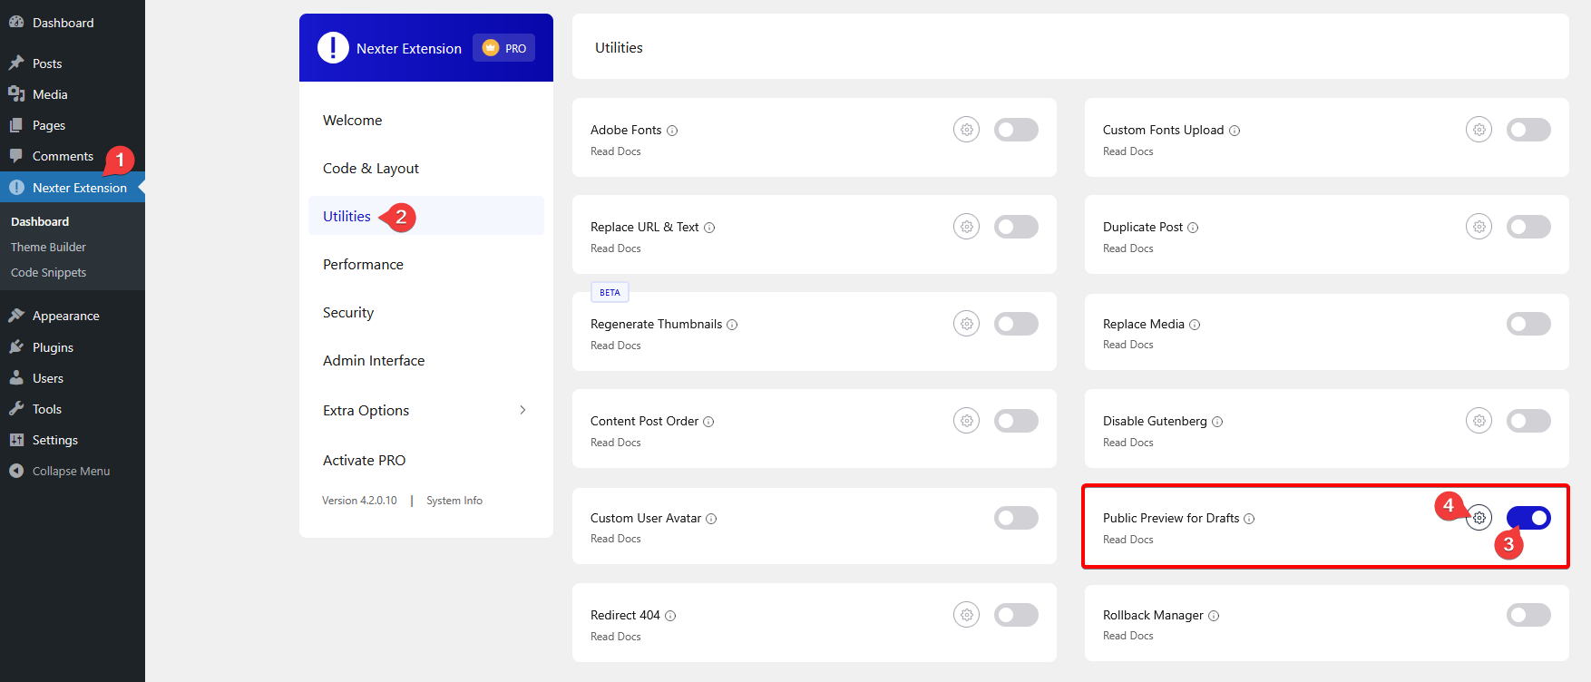Open settings for Replace URL & Text
This screenshot has width=1591, height=682.
click(965, 226)
